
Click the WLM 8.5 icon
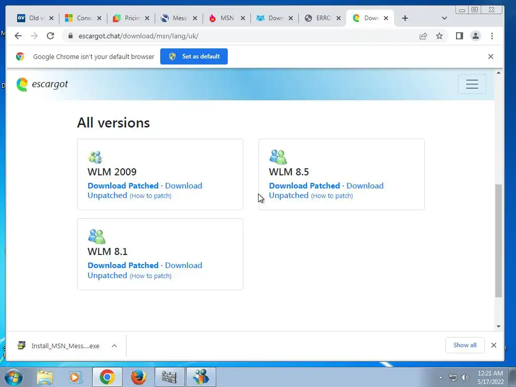278,157
